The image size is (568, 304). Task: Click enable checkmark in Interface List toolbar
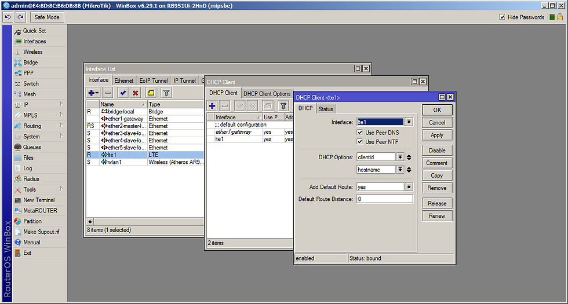[123, 93]
